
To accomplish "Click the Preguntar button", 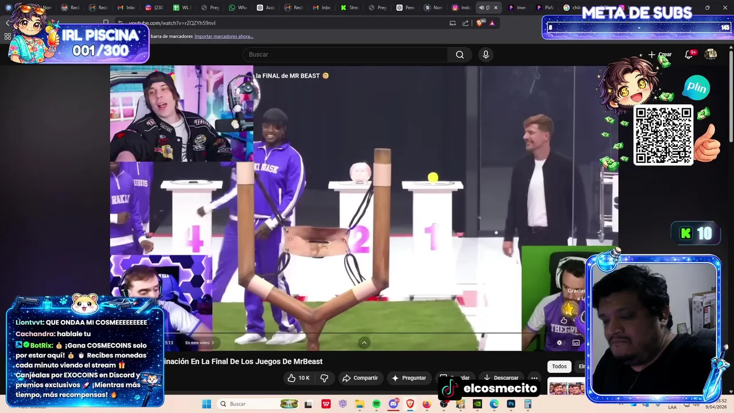I will 409,378.
